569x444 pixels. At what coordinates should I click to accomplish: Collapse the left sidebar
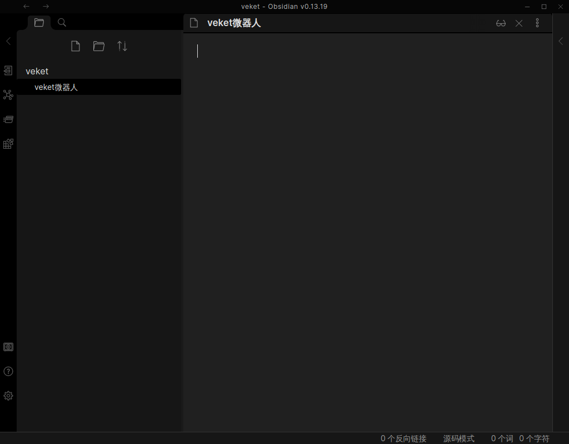coord(8,41)
